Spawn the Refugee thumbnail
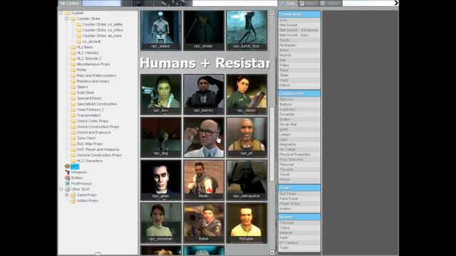Screen dimensions: 456x256 247,223
